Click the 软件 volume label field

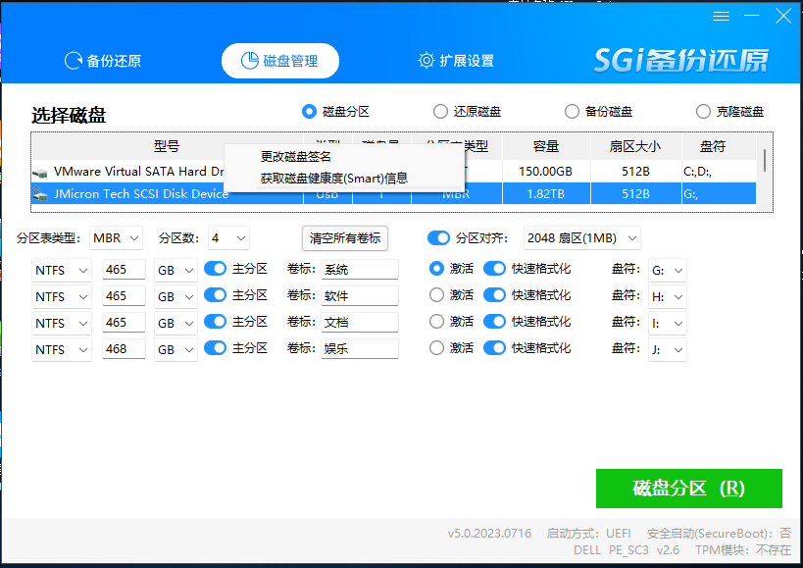360,296
